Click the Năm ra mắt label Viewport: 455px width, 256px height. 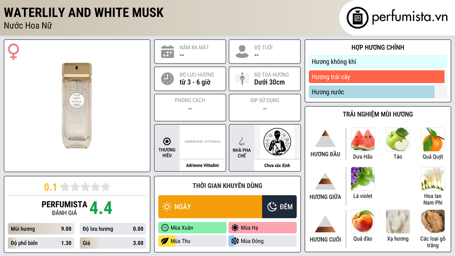194,47
